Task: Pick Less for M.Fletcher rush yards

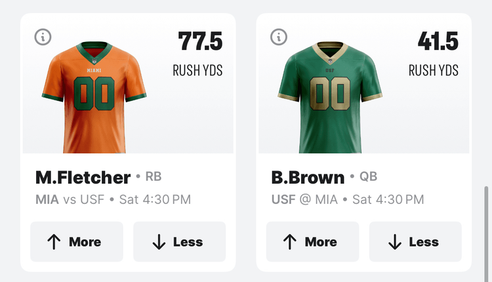Action: pos(179,242)
